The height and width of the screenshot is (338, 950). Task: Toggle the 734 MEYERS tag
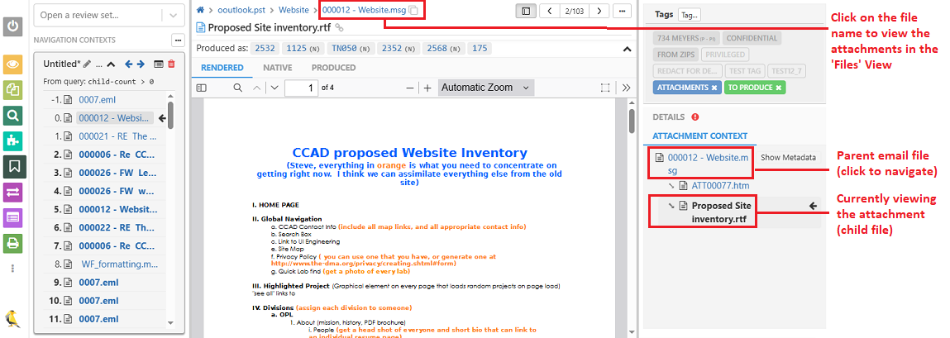pyautogui.click(x=686, y=38)
